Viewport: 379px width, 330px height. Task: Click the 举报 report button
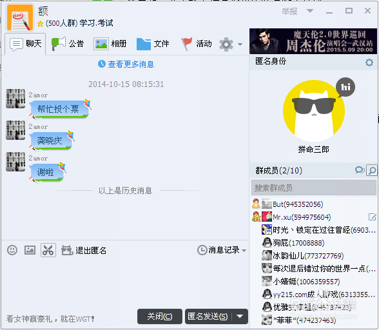click(x=289, y=12)
